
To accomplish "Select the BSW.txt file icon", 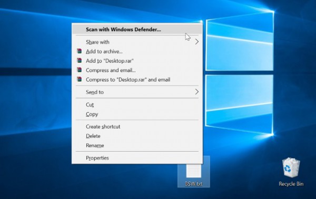I will [193, 171].
